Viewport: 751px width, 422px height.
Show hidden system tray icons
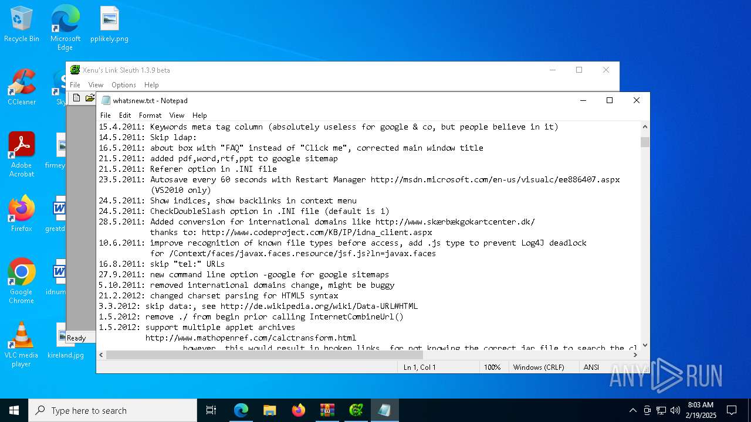pos(632,410)
